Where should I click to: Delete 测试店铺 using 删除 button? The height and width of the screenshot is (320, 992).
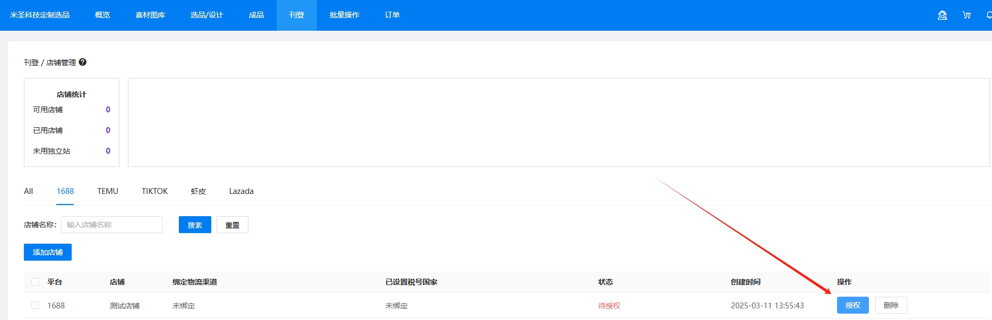[x=891, y=305]
